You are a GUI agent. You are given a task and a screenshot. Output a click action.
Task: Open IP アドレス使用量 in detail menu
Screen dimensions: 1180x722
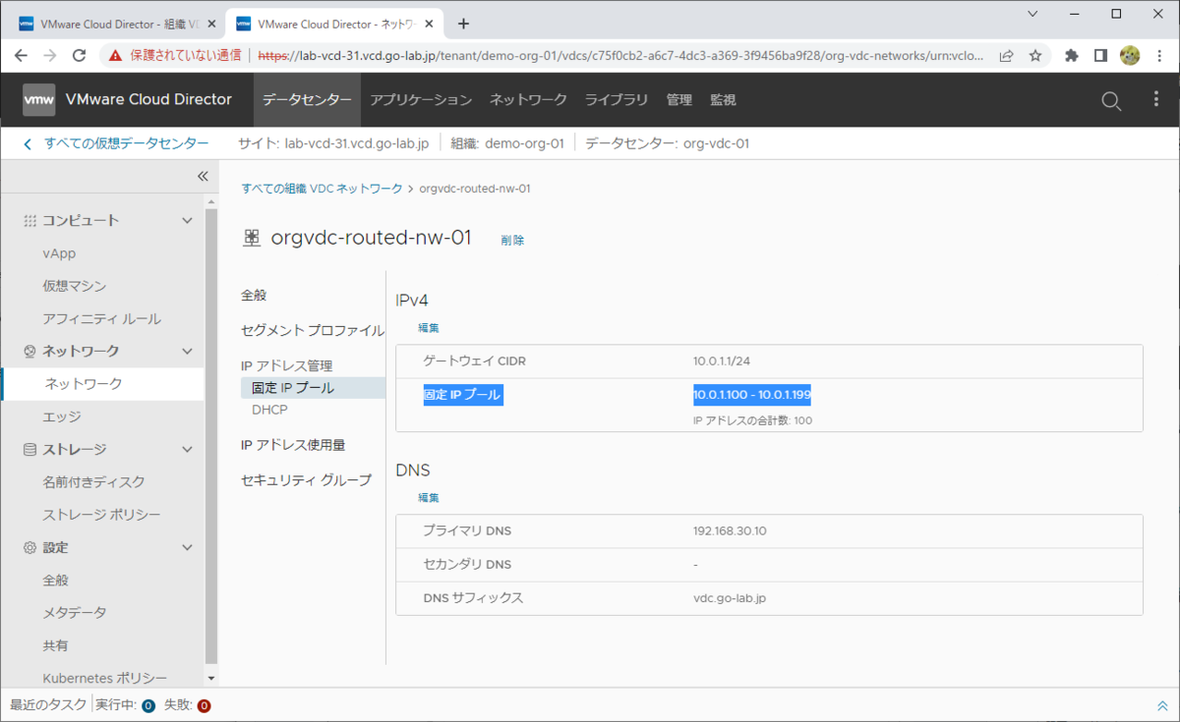tap(293, 445)
